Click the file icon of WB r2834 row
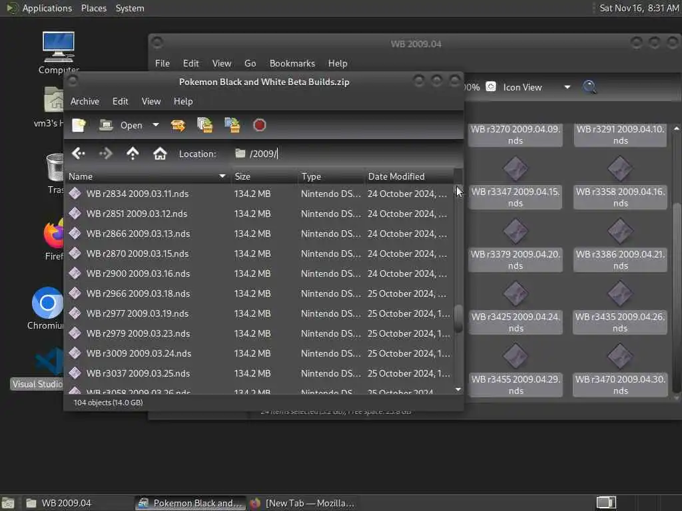 75,194
